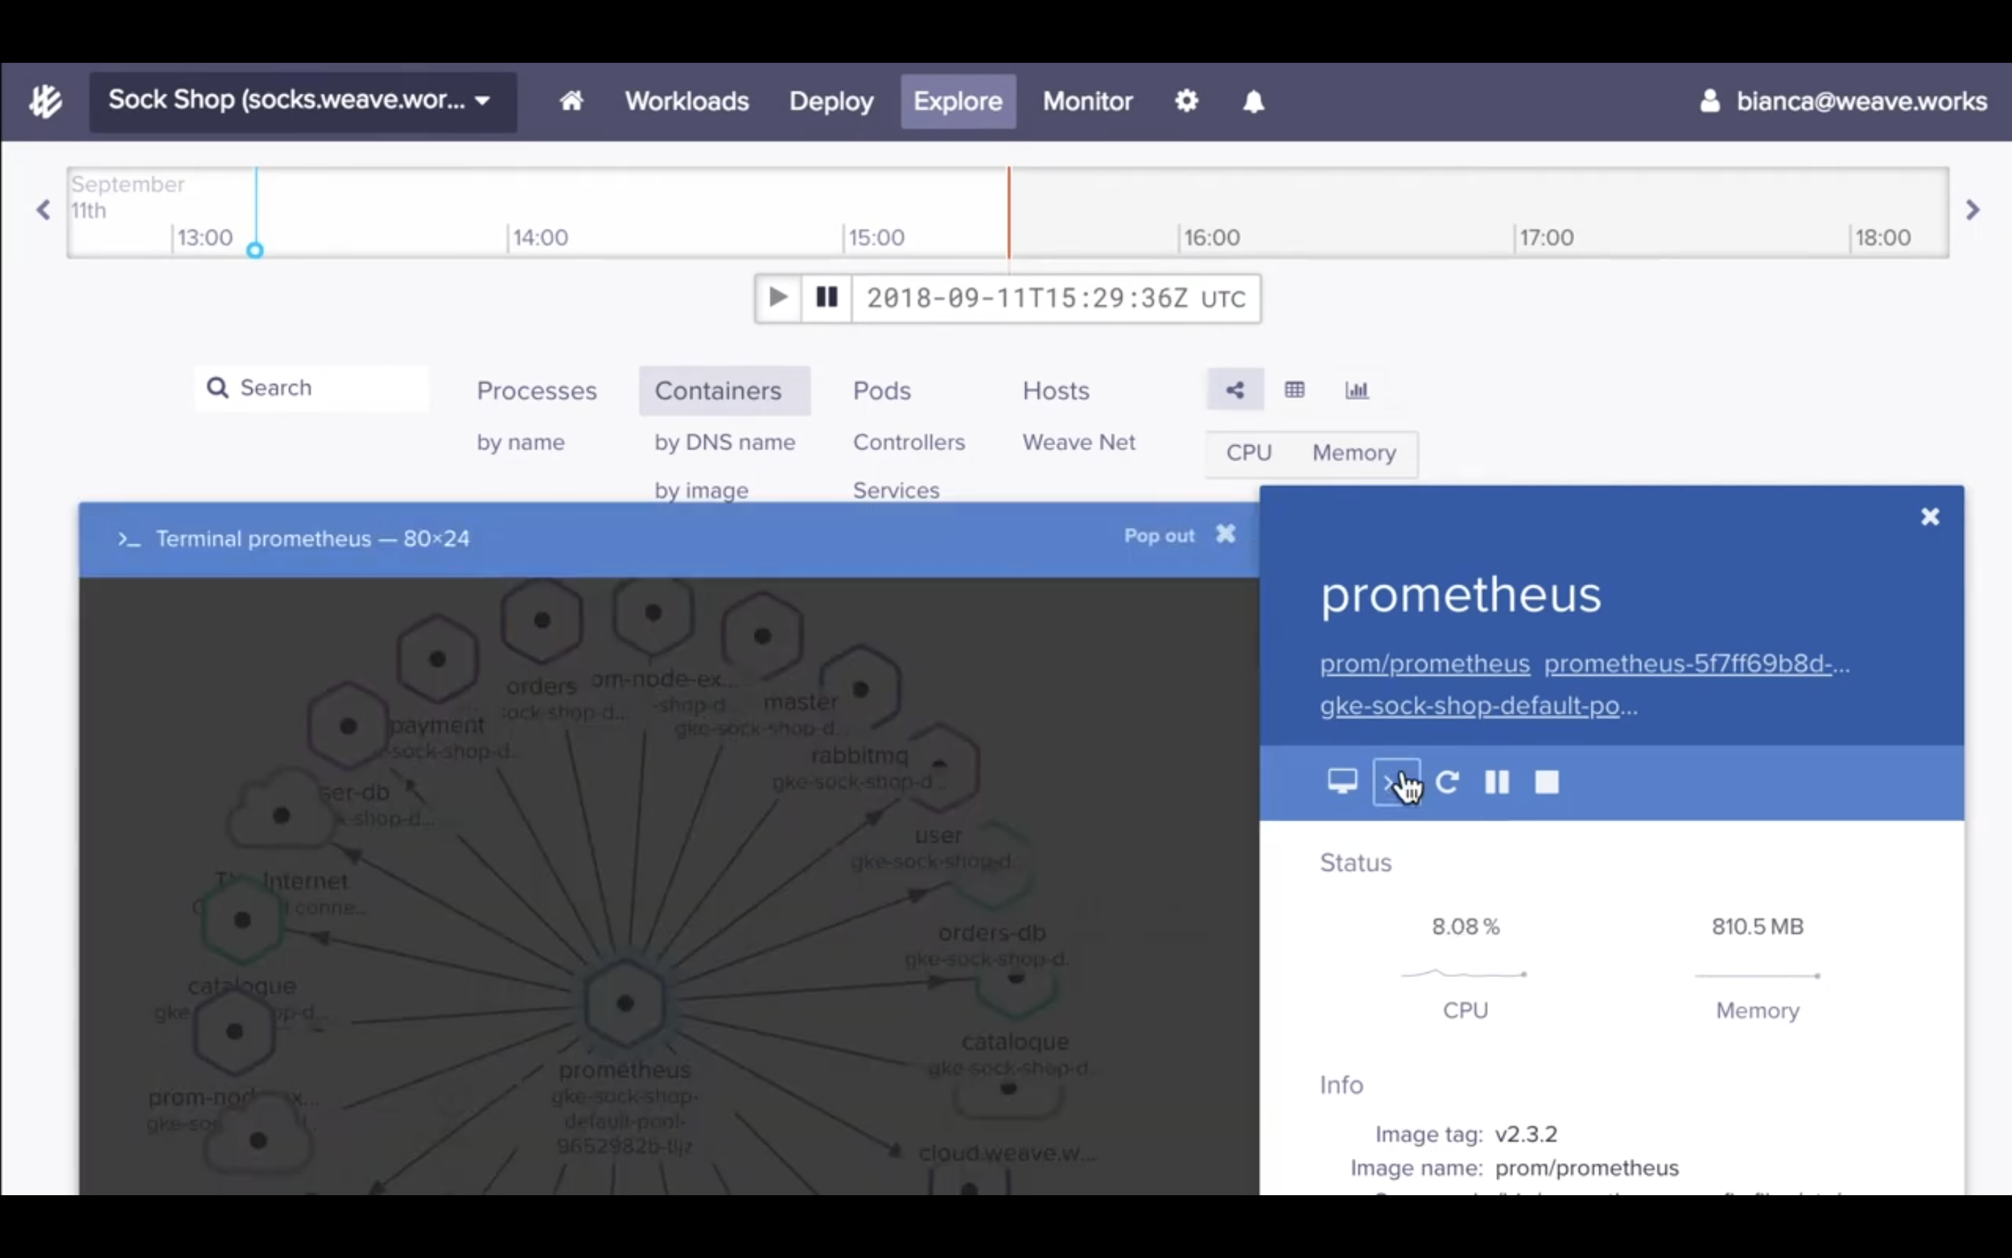Viewport: 2012px width, 1258px height.
Task: Open prom/prometheus image link
Action: pos(1424,663)
